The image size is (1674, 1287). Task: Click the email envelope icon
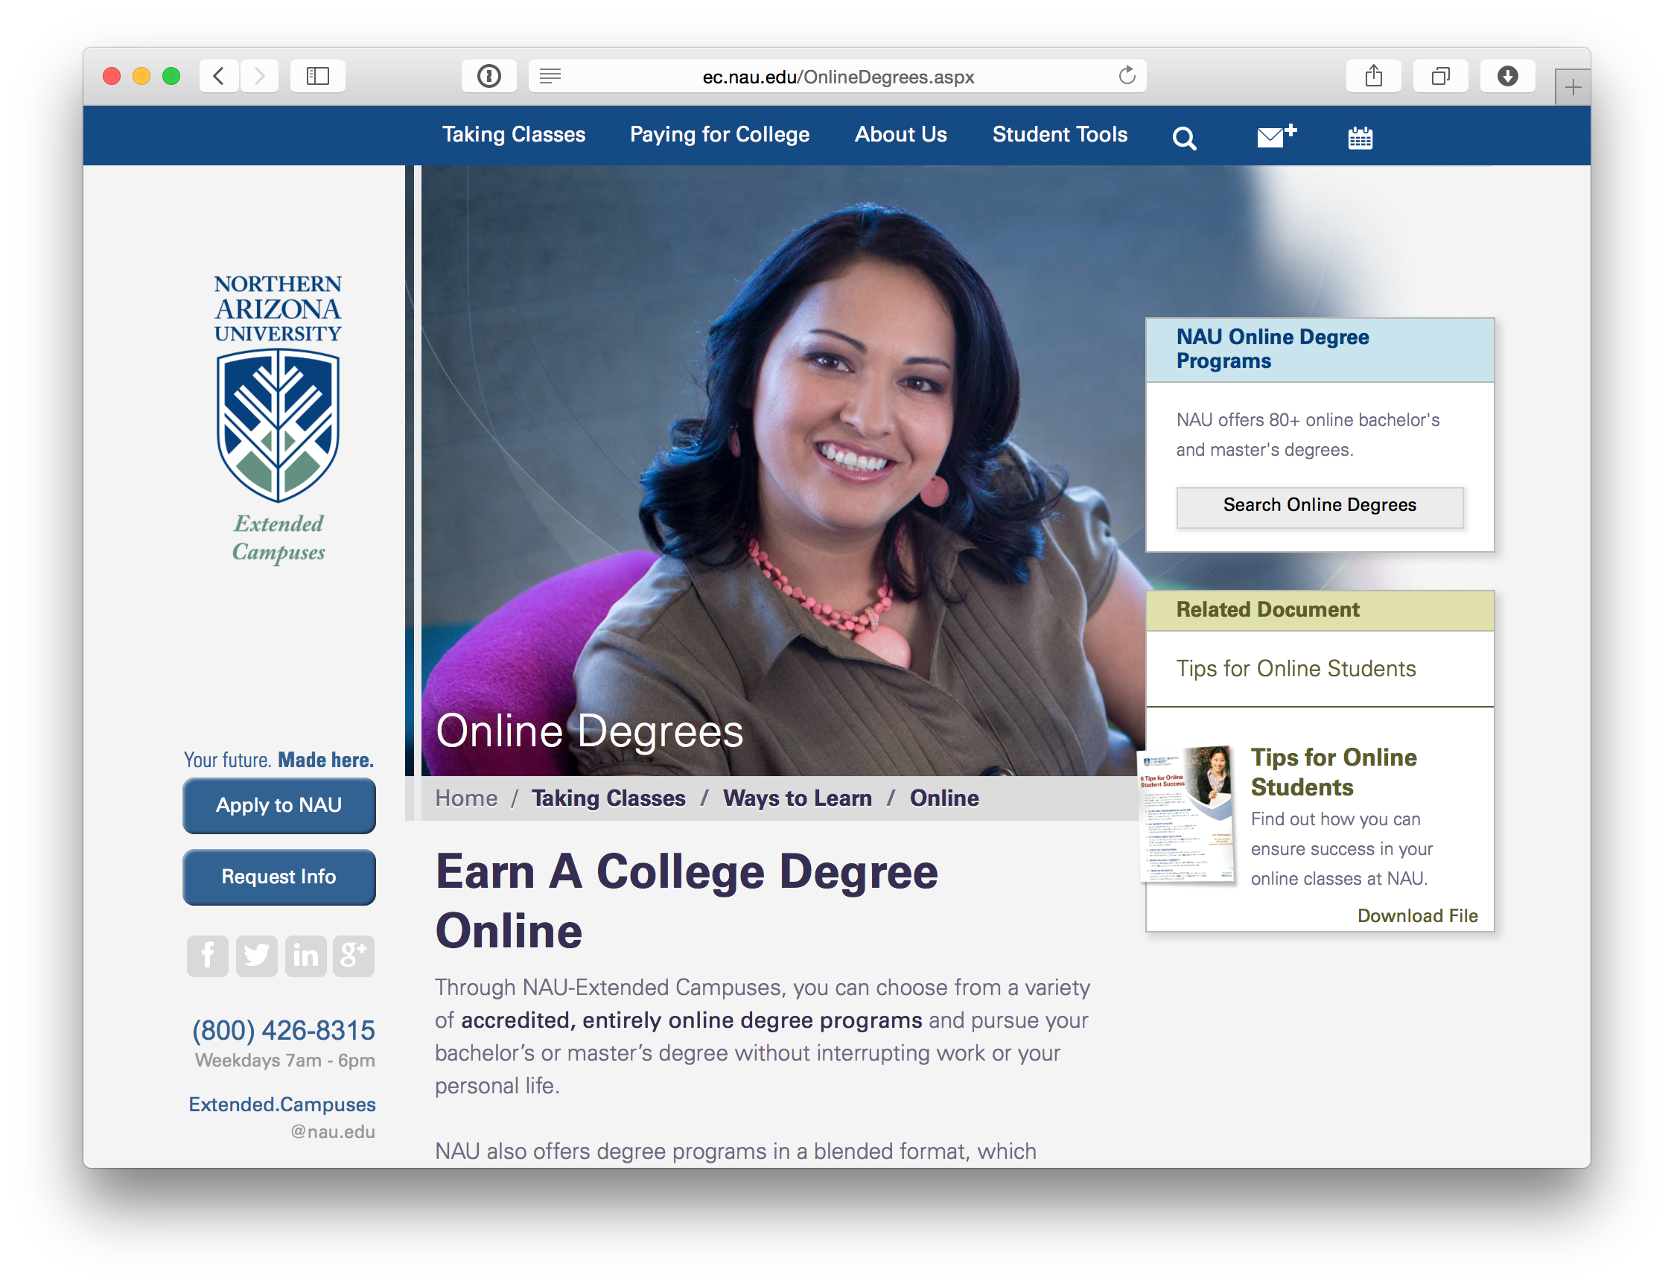tap(1273, 138)
